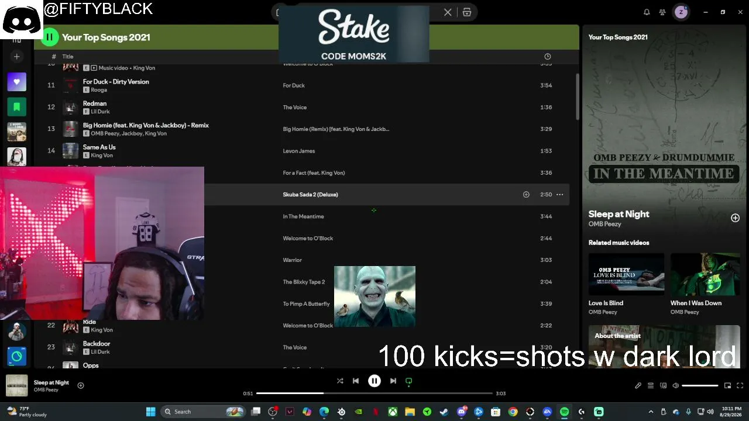
Task: Enter full screen player mode
Action: 740,386
